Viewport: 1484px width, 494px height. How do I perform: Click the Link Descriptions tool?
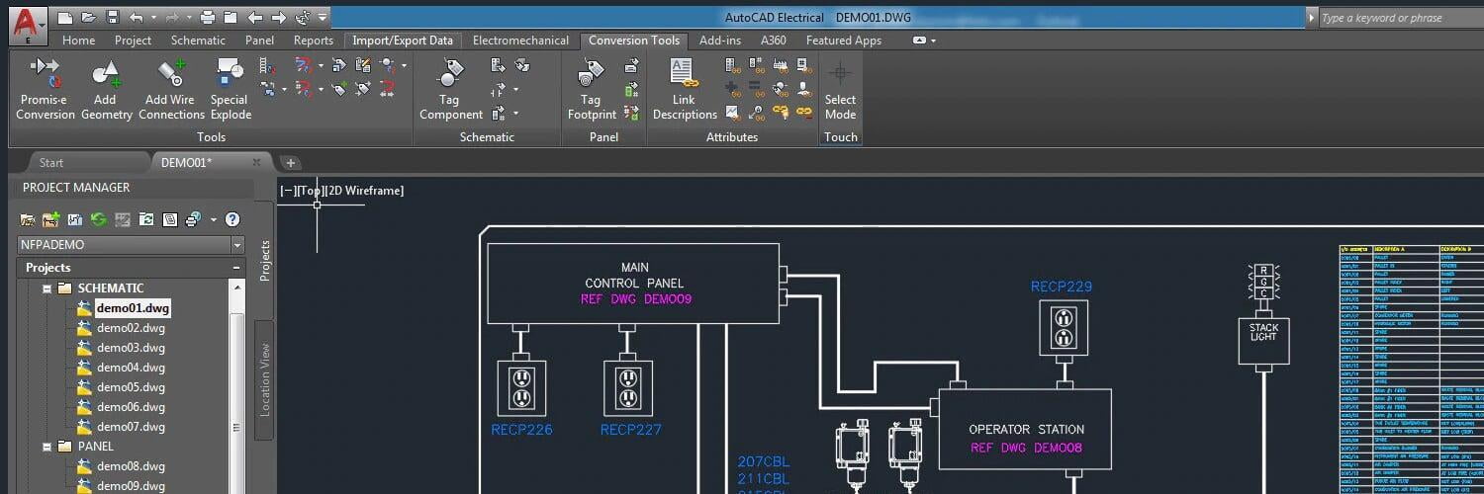pos(685,90)
